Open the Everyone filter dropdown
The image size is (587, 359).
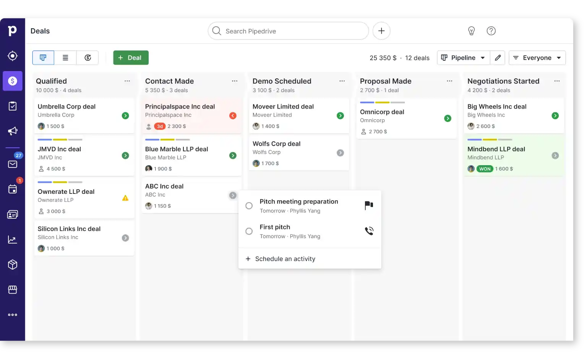[x=537, y=57]
